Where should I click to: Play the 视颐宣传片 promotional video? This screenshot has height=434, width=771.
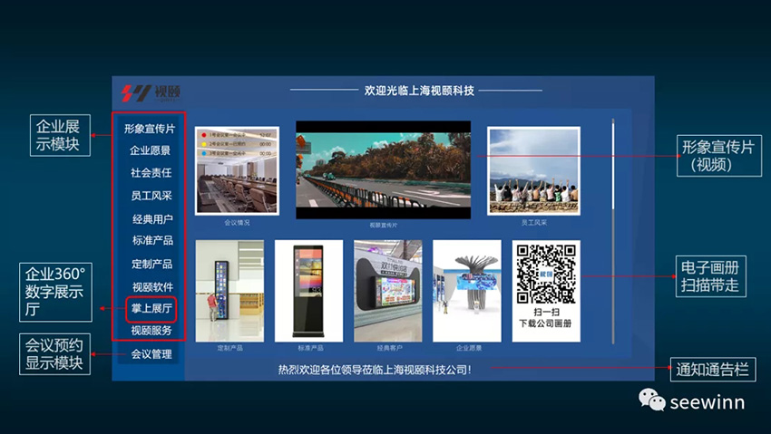(383, 169)
